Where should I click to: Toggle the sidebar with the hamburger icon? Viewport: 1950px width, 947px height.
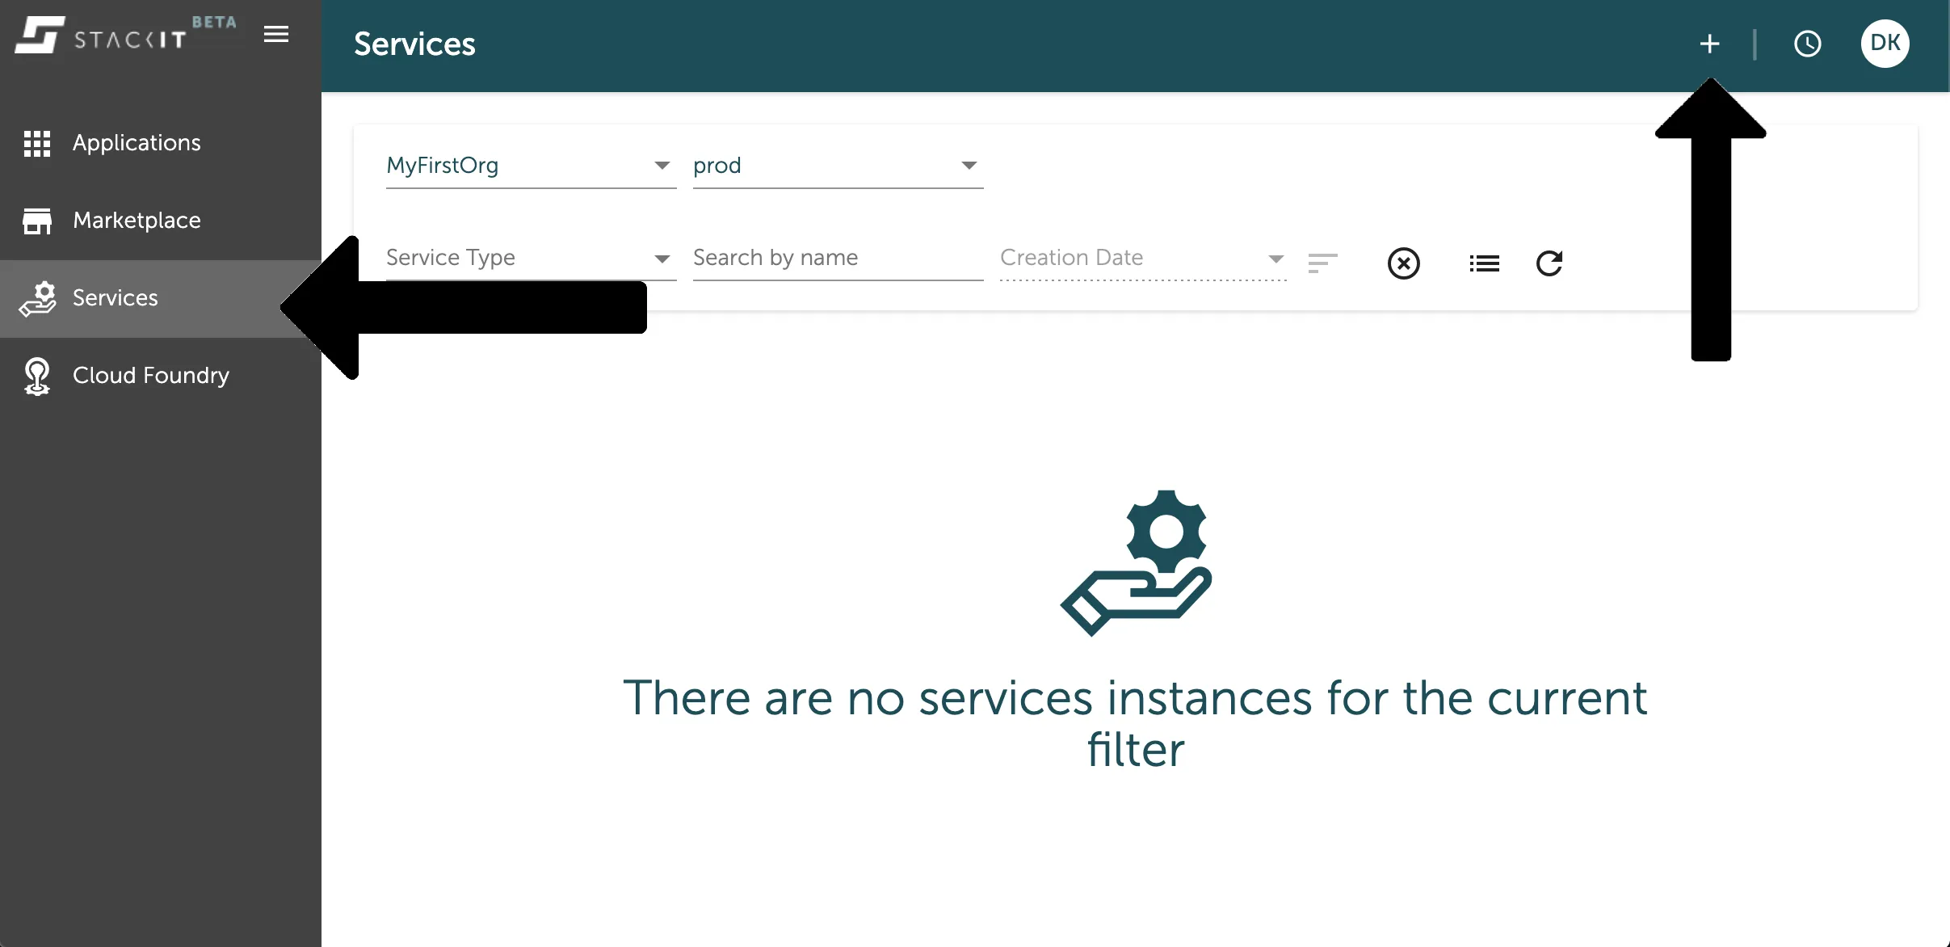[275, 34]
